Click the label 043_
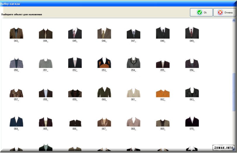The width and height of the screenshot is (237, 153). click(16, 41)
